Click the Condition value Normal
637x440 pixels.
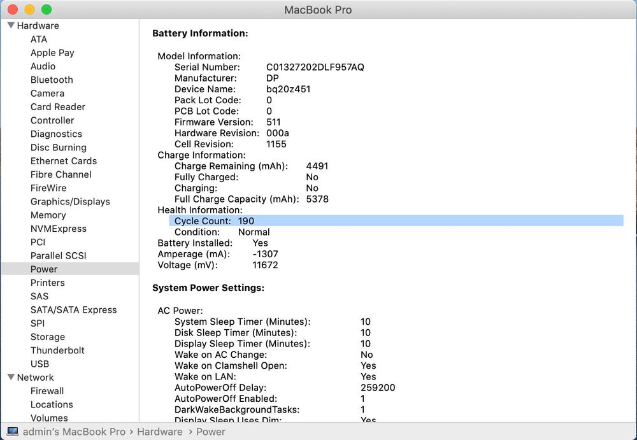pyautogui.click(x=254, y=232)
